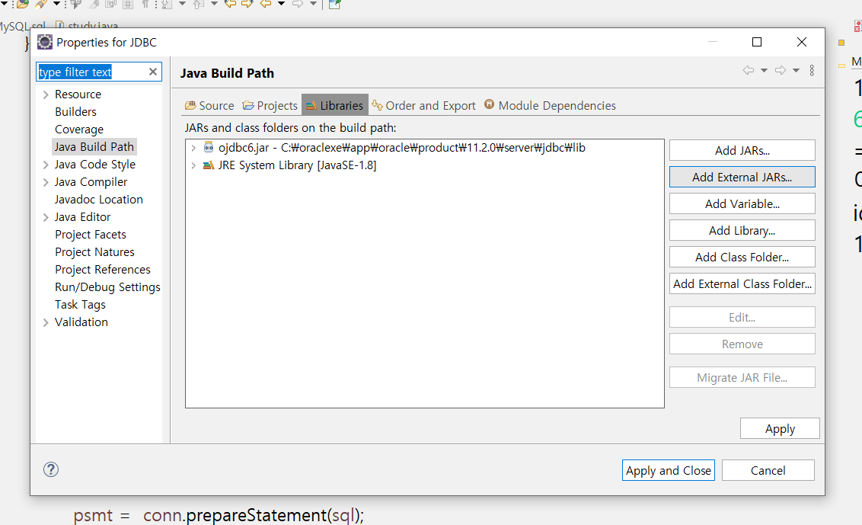Clear the filter text with the X icon
The height and width of the screenshot is (525, 862).
click(153, 72)
